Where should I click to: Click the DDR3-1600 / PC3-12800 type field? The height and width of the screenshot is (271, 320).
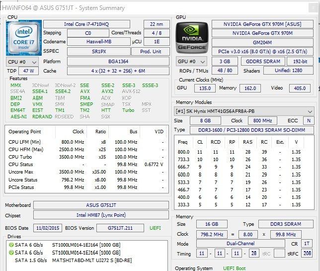point(252,130)
